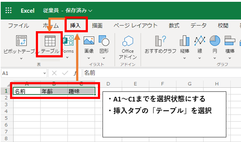
Task: Expand the 円 chart dropdown arrow
Action: coord(214,58)
